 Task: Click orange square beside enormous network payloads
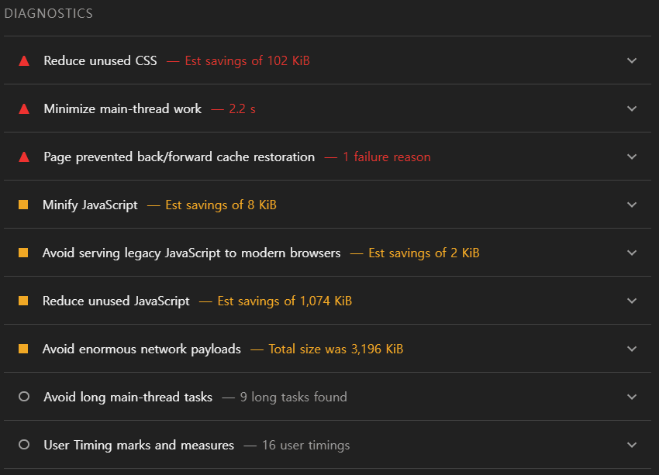coord(23,349)
